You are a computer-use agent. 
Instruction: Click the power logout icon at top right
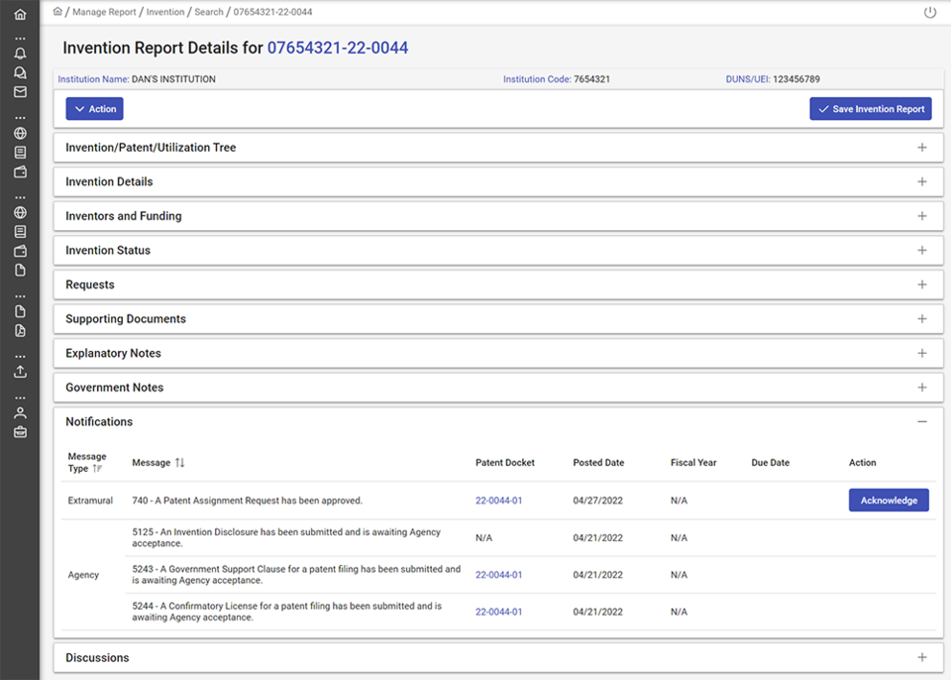click(x=929, y=13)
